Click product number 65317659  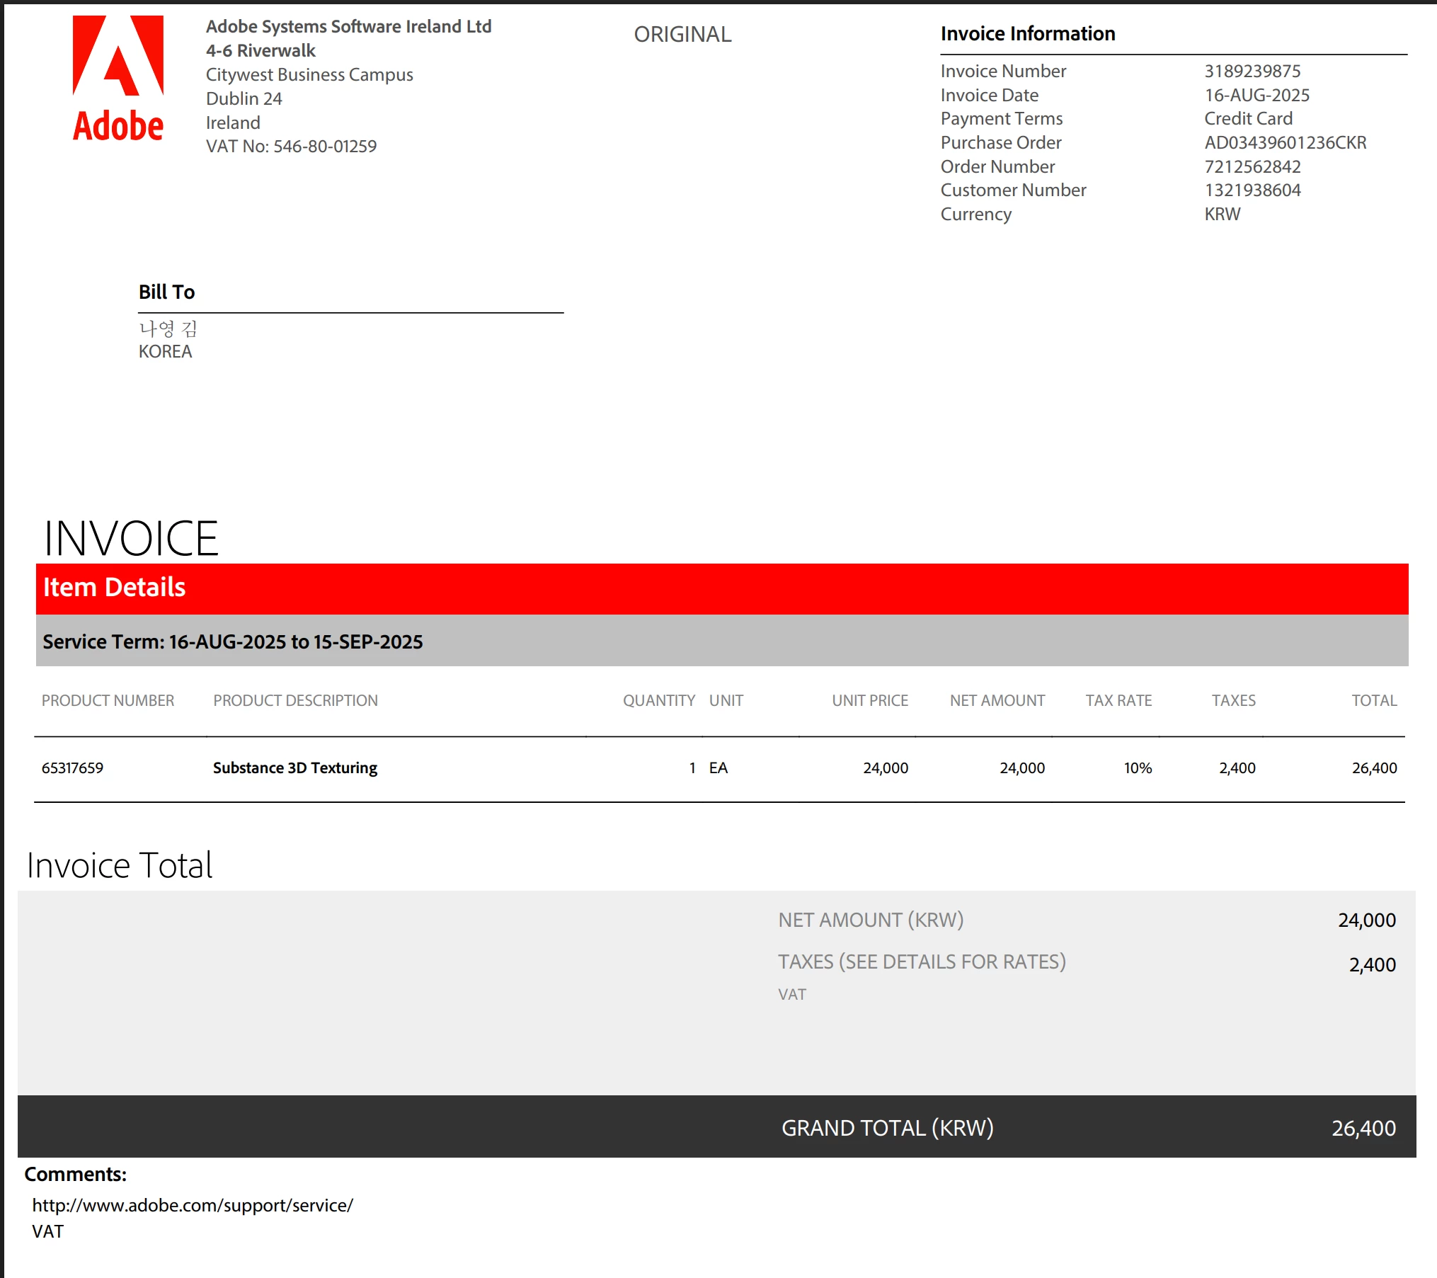point(72,768)
